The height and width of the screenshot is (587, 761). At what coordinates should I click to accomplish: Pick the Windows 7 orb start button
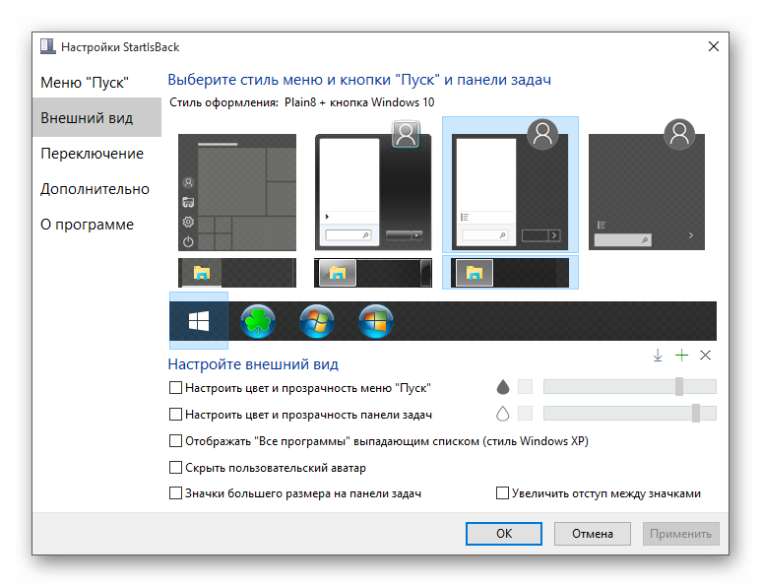click(317, 321)
